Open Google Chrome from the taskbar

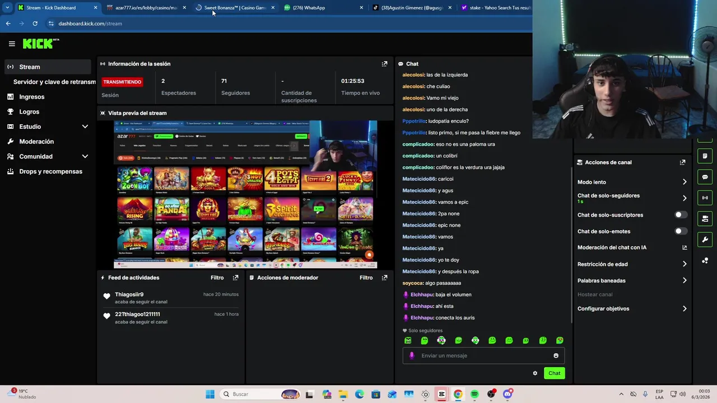coord(458,394)
